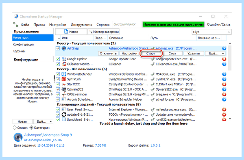The height and width of the screenshot is (160, 244).
Task: Click the OpwareSE2 row icon
Action: (64, 89)
